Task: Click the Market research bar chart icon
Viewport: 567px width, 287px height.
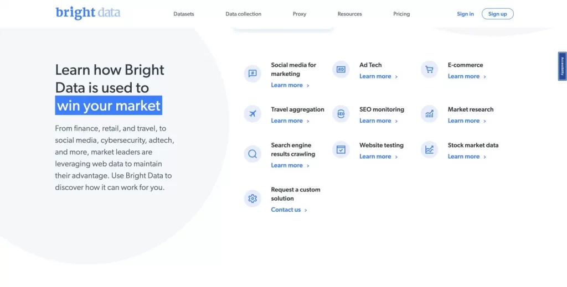Action: (x=429, y=114)
